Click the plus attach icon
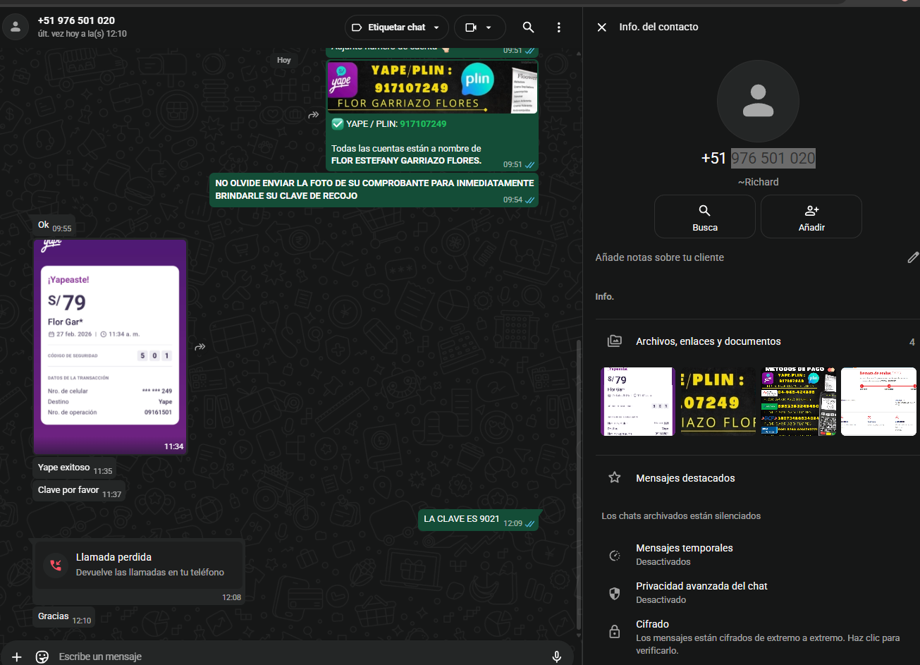The width and height of the screenshot is (920, 665). pos(17,657)
